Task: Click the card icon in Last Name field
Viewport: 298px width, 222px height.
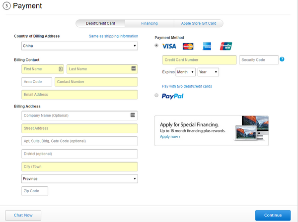Action: 134,68
